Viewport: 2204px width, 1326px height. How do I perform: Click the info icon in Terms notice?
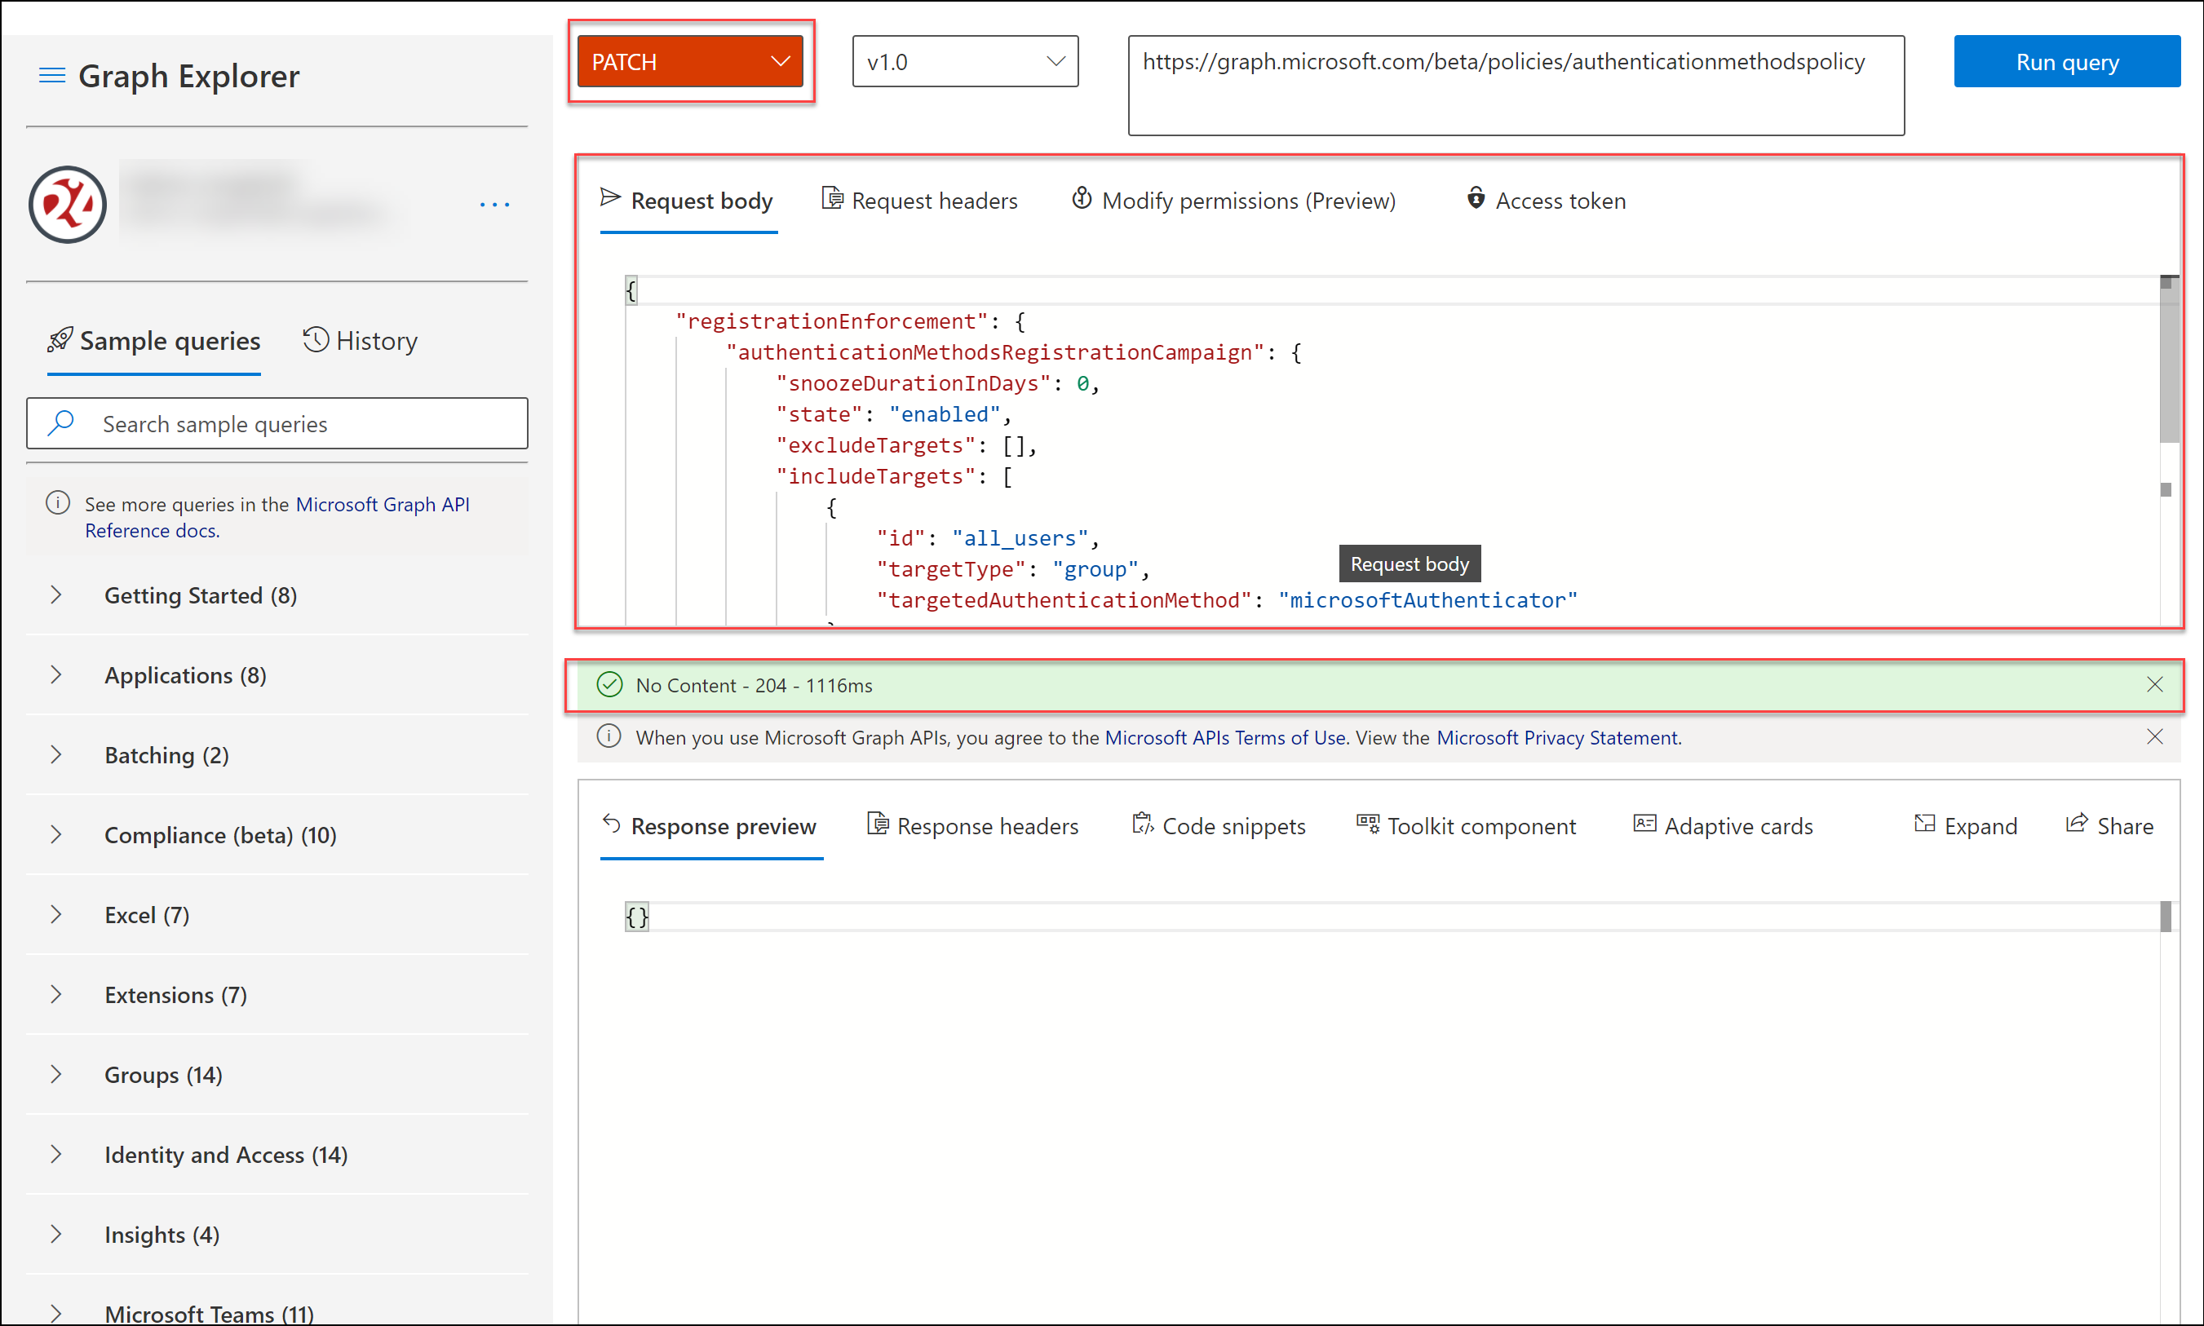(609, 736)
